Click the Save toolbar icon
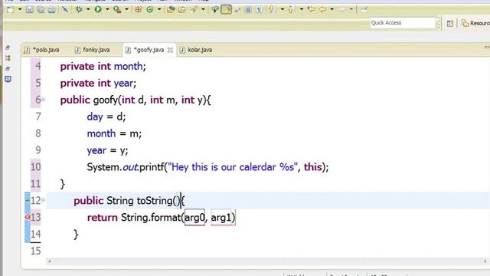490x276 pixels. pos(29,10)
